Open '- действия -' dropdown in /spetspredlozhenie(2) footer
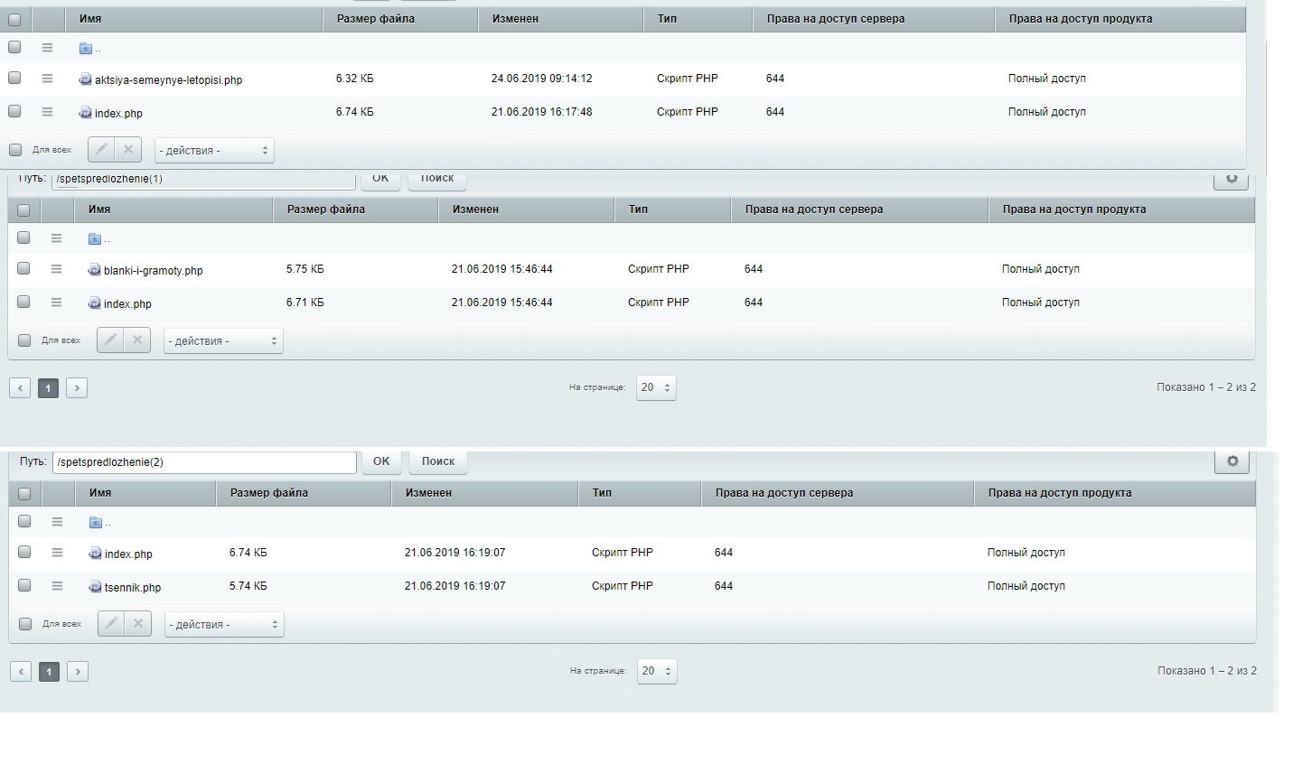This screenshot has width=1302, height=773. 224,625
